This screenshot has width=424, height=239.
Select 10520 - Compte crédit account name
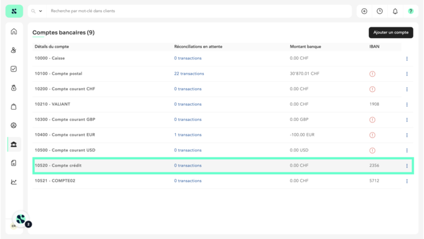pos(58,165)
